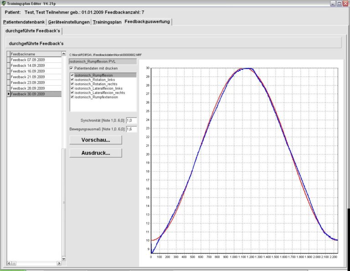Viewport: 350px width, 271px height.
Task: Focus the Bewegungsausmaß note field
Action: pyautogui.click(x=131, y=129)
